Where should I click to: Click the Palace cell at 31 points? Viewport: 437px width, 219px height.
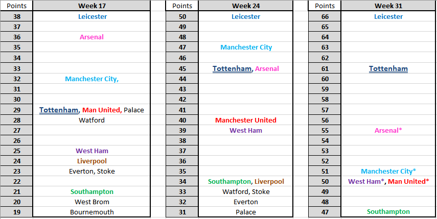(245, 212)
